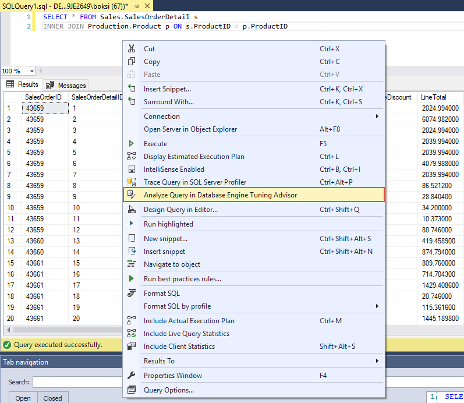The width and height of the screenshot is (464, 403).
Task: Toggle Include Client Statistics
Action: pos(254,346)
